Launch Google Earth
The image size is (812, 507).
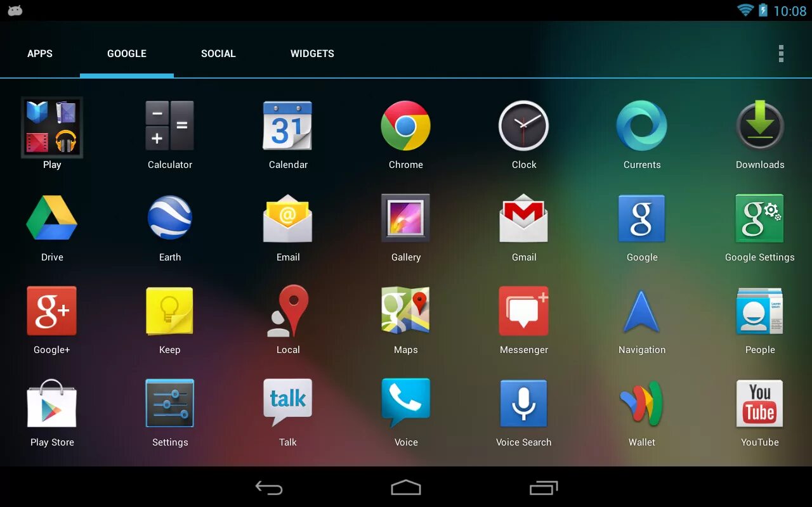170,219
